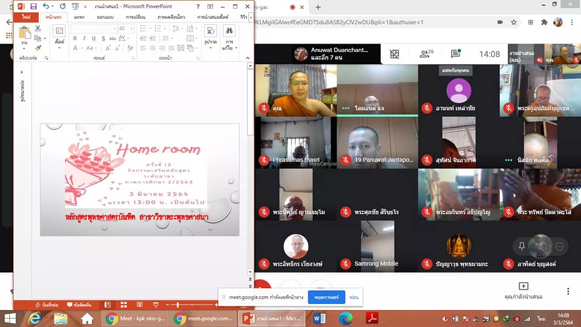Decrease font size with smaller A icon
Viewport: 581px width, 327px height.
point(117,48)
